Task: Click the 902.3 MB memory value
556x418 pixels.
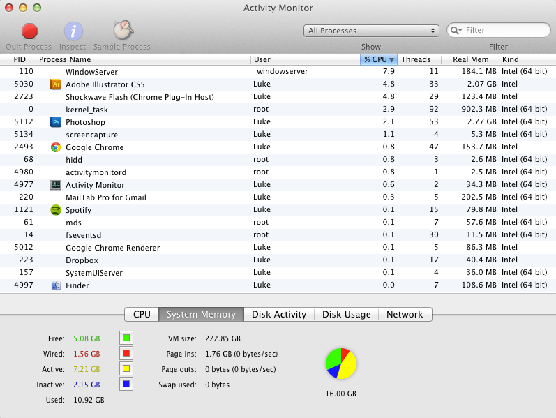Action: (x=479, y=109)
